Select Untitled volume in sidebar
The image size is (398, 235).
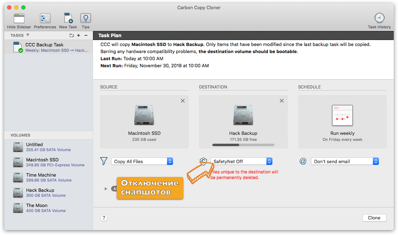point(48,147)
